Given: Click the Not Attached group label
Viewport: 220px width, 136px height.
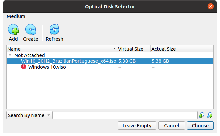Looking at the screenshot, I should pyautogui.click(x=29, y=55).
